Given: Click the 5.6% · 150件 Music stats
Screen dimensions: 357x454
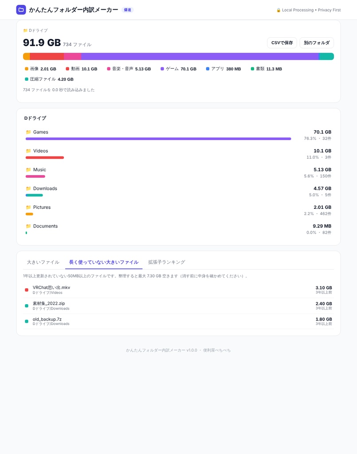Looking at the screenshot, I should click(318, 176).
